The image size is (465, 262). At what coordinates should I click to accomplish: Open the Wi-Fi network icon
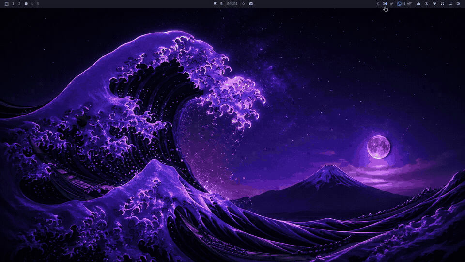[434, 4]
